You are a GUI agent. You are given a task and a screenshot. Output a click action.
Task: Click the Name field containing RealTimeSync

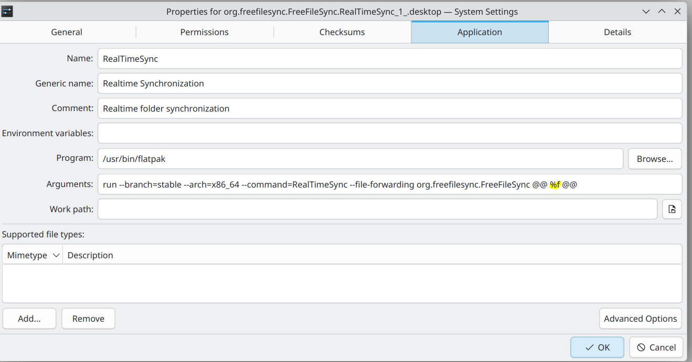point(390,59)
